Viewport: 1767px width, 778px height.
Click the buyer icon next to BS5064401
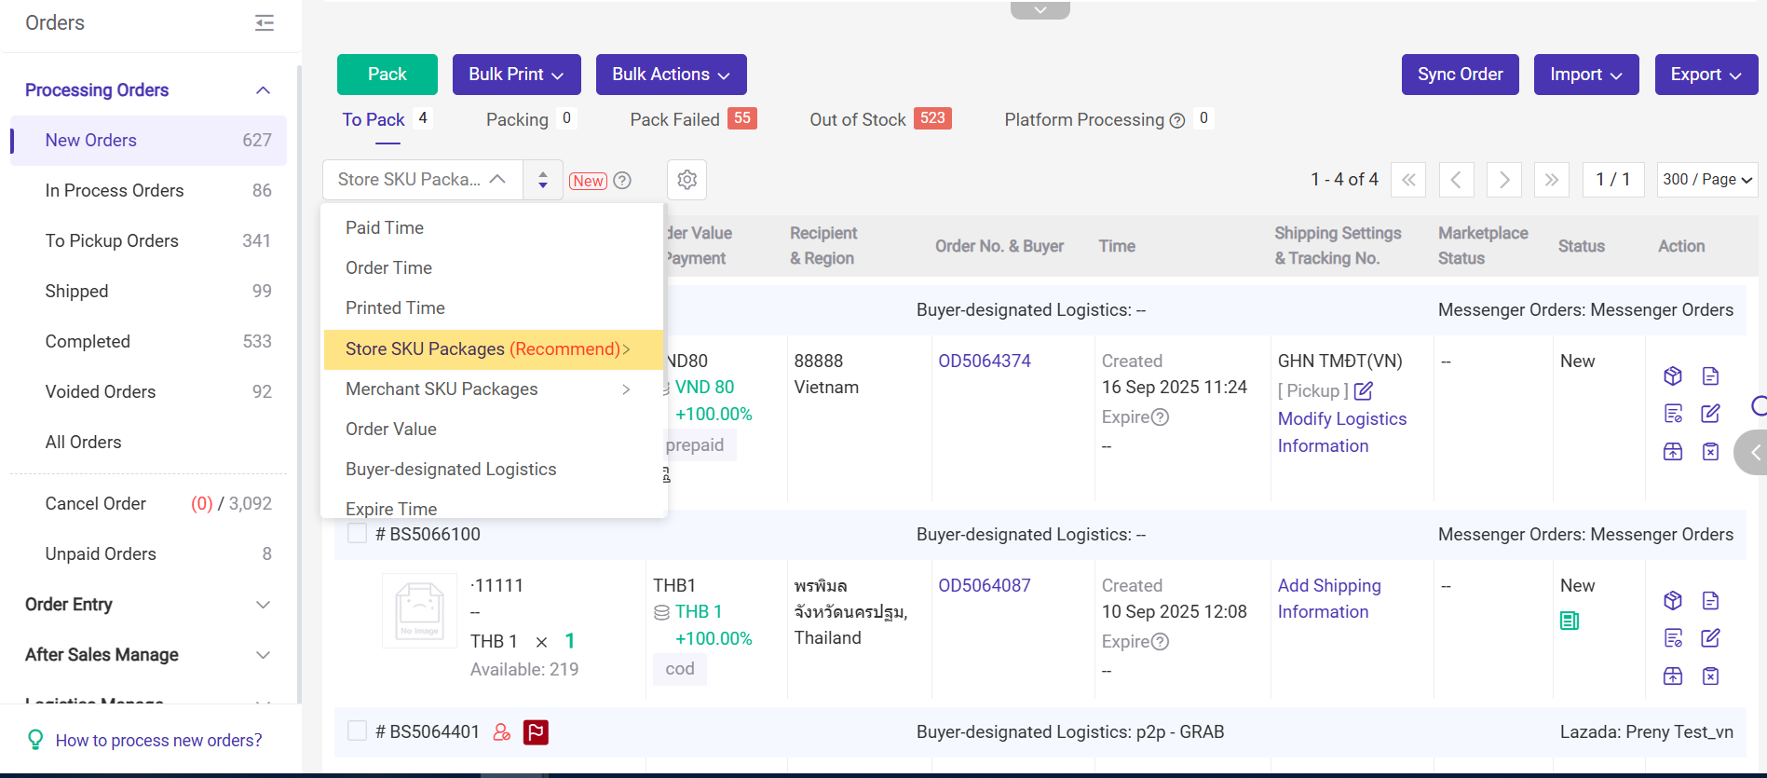pos(502,732)
